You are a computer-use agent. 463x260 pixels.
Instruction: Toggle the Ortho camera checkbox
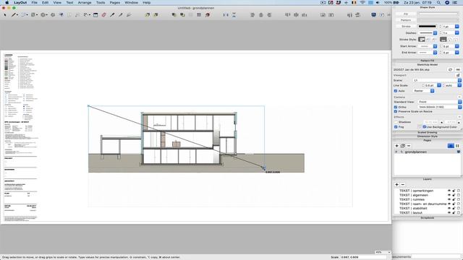coord(396,107)
